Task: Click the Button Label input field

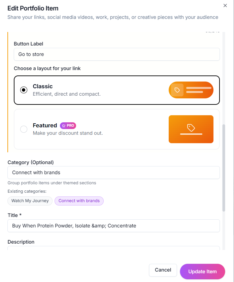Action: tap(116, 54)
